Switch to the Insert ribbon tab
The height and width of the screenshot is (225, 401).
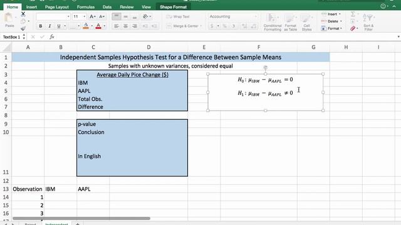pos(31,7)
